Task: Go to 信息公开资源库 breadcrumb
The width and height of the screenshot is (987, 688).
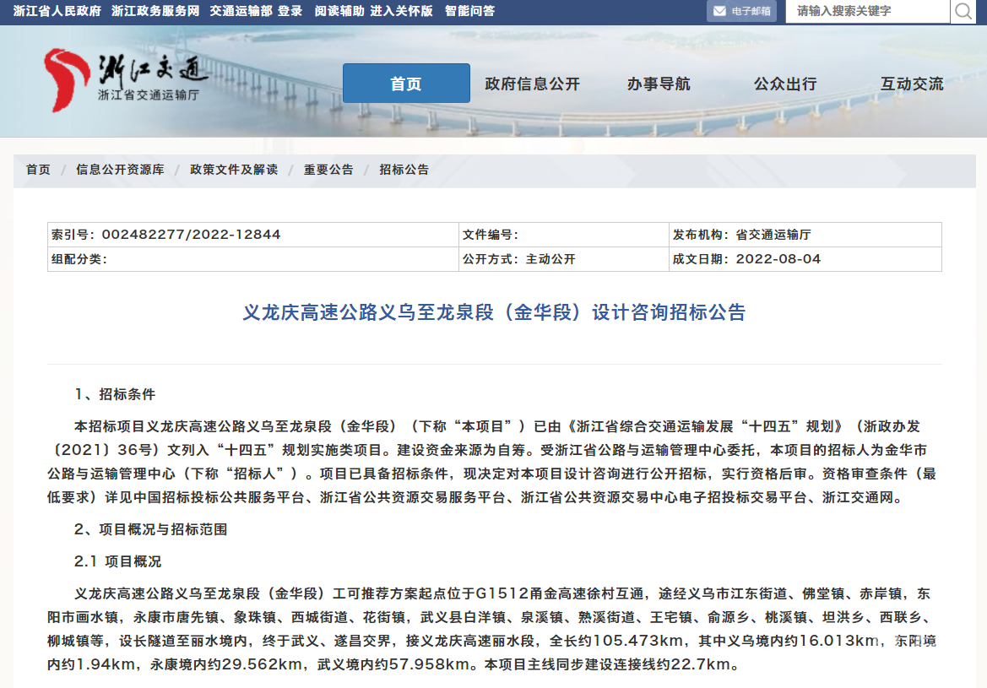Action: 120,170
